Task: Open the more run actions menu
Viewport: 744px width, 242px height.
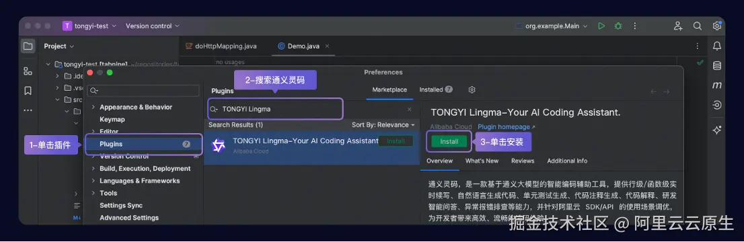Action: (x=635, y=26)
